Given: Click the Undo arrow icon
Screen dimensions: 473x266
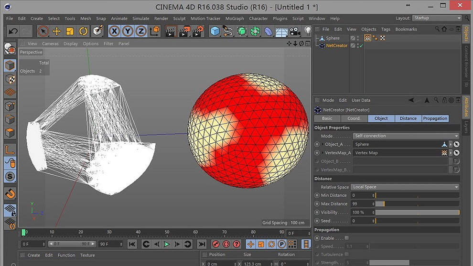Looking at the screenshot, I should coord(13,31).
